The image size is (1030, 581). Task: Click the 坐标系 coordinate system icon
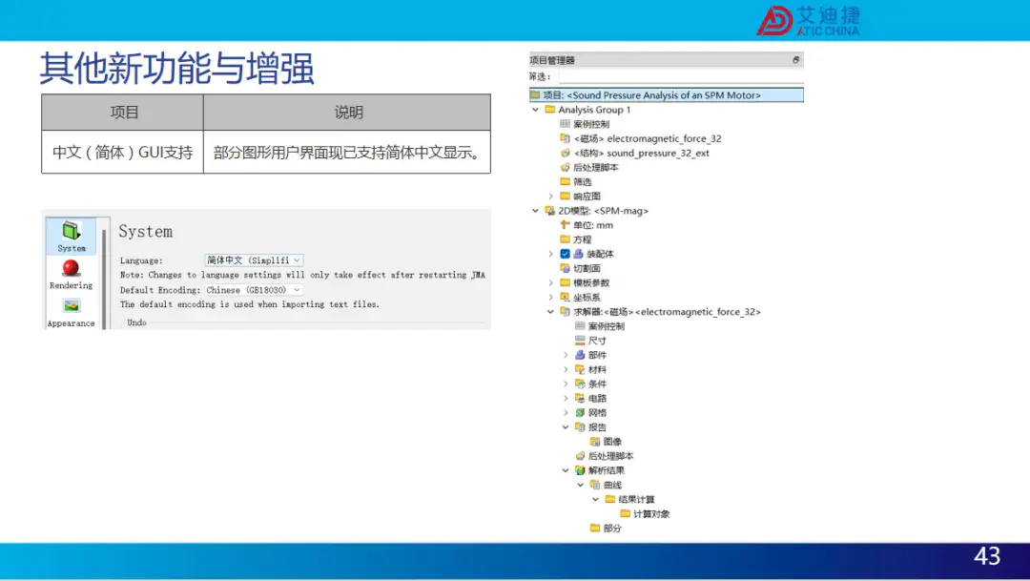click(x=565, y=297)
